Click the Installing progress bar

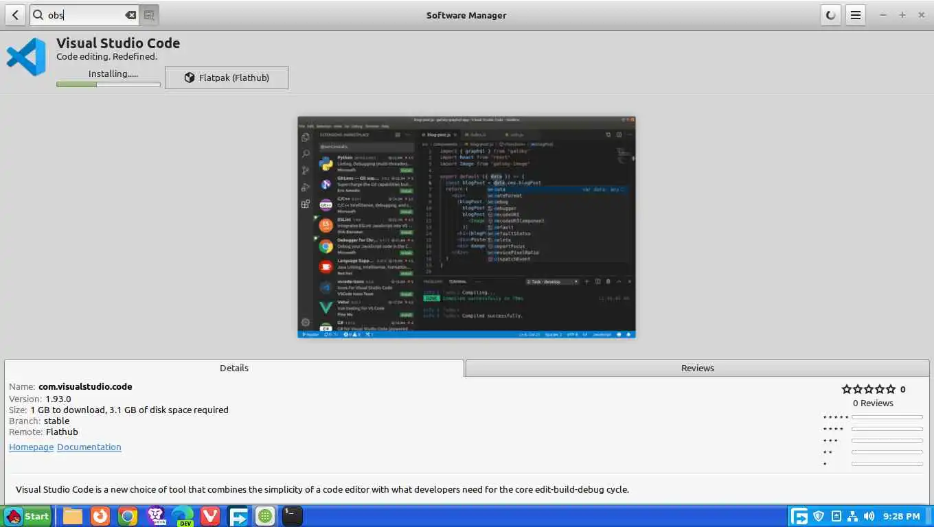pyautogui.click(x=109, y=84)
